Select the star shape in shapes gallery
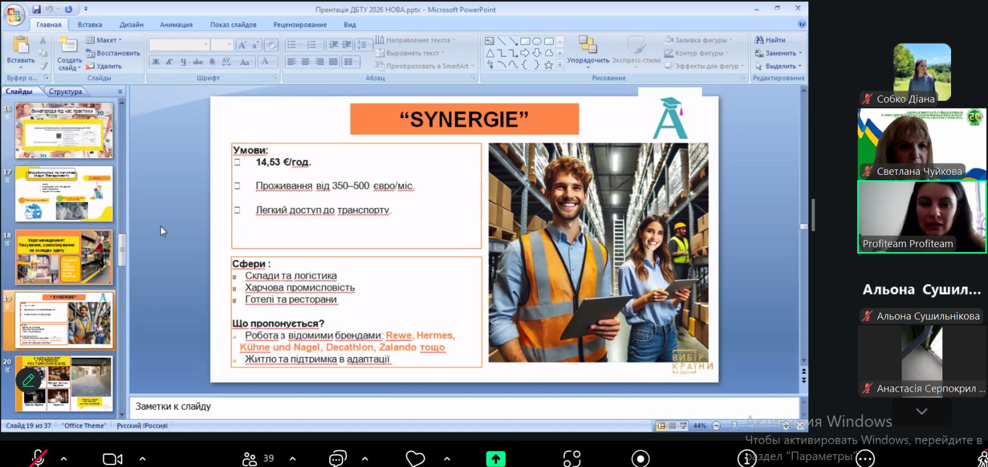The image size is (988, 467). tap(548, 65)
